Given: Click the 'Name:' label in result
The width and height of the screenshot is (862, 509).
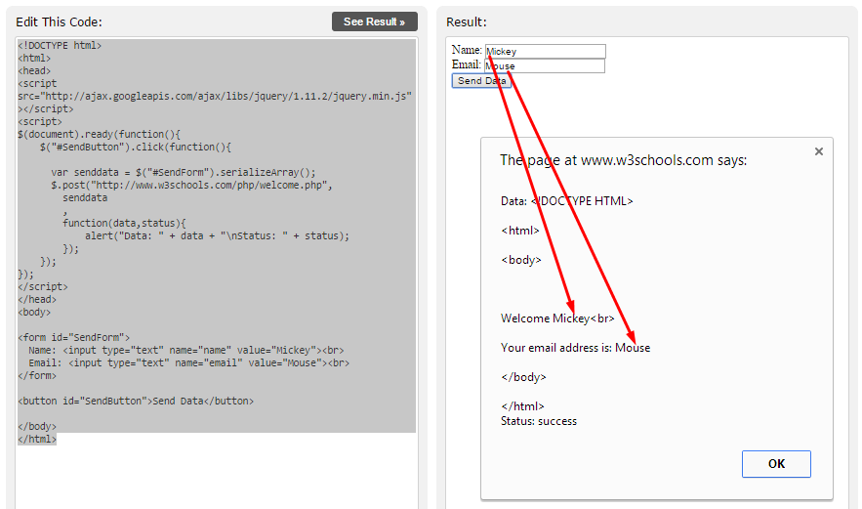Looking at the screenshot, I should pyautogui.click(x=467, y=50).
